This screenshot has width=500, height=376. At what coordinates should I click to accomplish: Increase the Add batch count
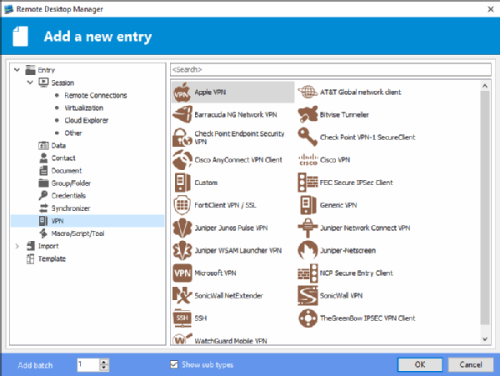point(103,362)
